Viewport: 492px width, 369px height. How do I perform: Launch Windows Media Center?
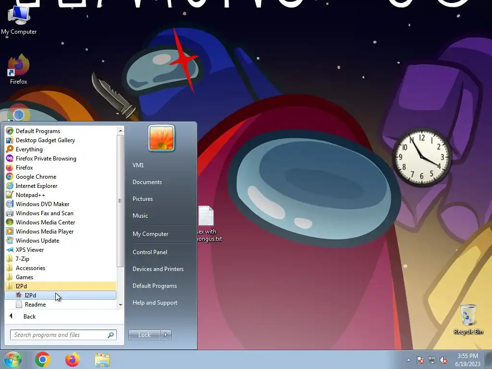61,222
